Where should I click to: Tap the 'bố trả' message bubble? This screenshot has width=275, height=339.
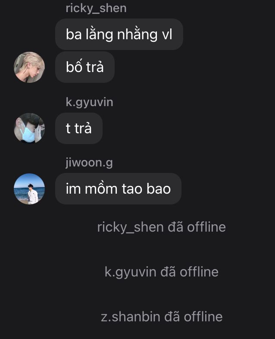pos(85,67)
